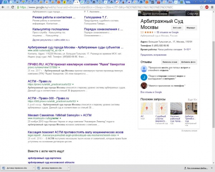Click the blue J reviewer avatar
The image size is (215, 172).
point(144,77)
